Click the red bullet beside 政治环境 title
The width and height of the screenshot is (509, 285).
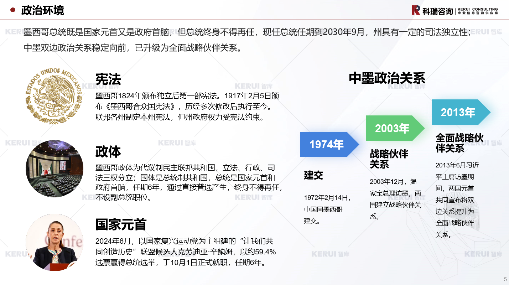[13, 10]
